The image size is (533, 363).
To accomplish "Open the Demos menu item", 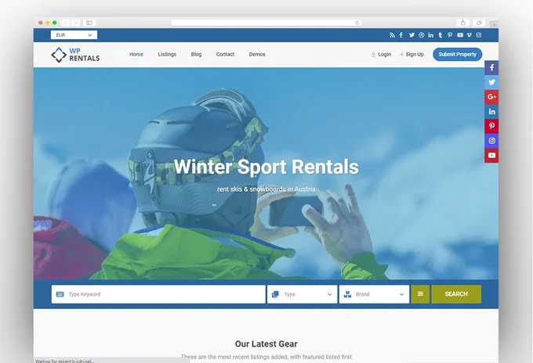I will click(257, 54).
